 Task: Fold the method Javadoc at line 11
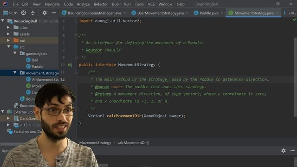[77, 72]
